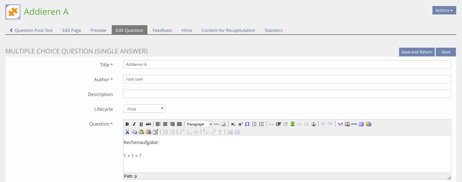
Task: Cut selection with the scissors icon
Action: pos(127,132)
